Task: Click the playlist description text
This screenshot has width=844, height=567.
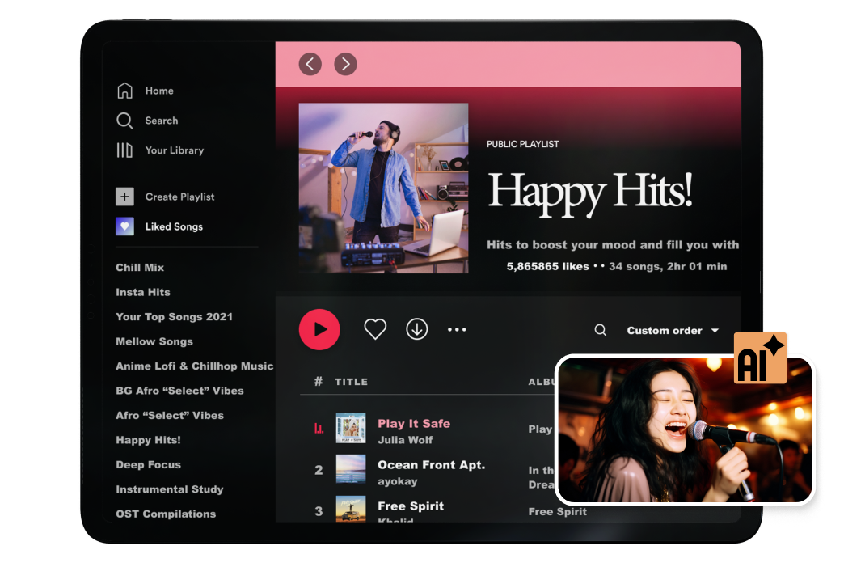Action: [x=613, y=245]
